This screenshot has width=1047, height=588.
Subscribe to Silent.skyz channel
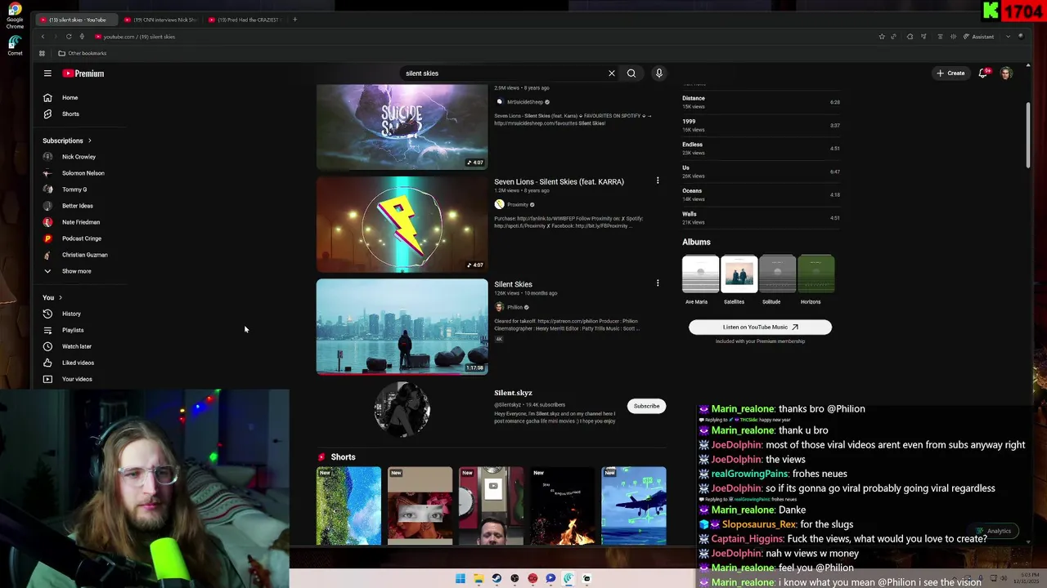point(646,406)
